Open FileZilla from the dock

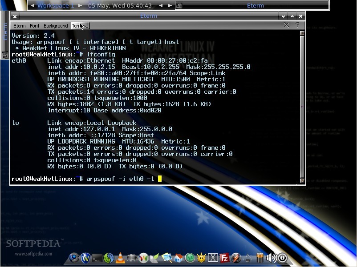pos(225,258)
